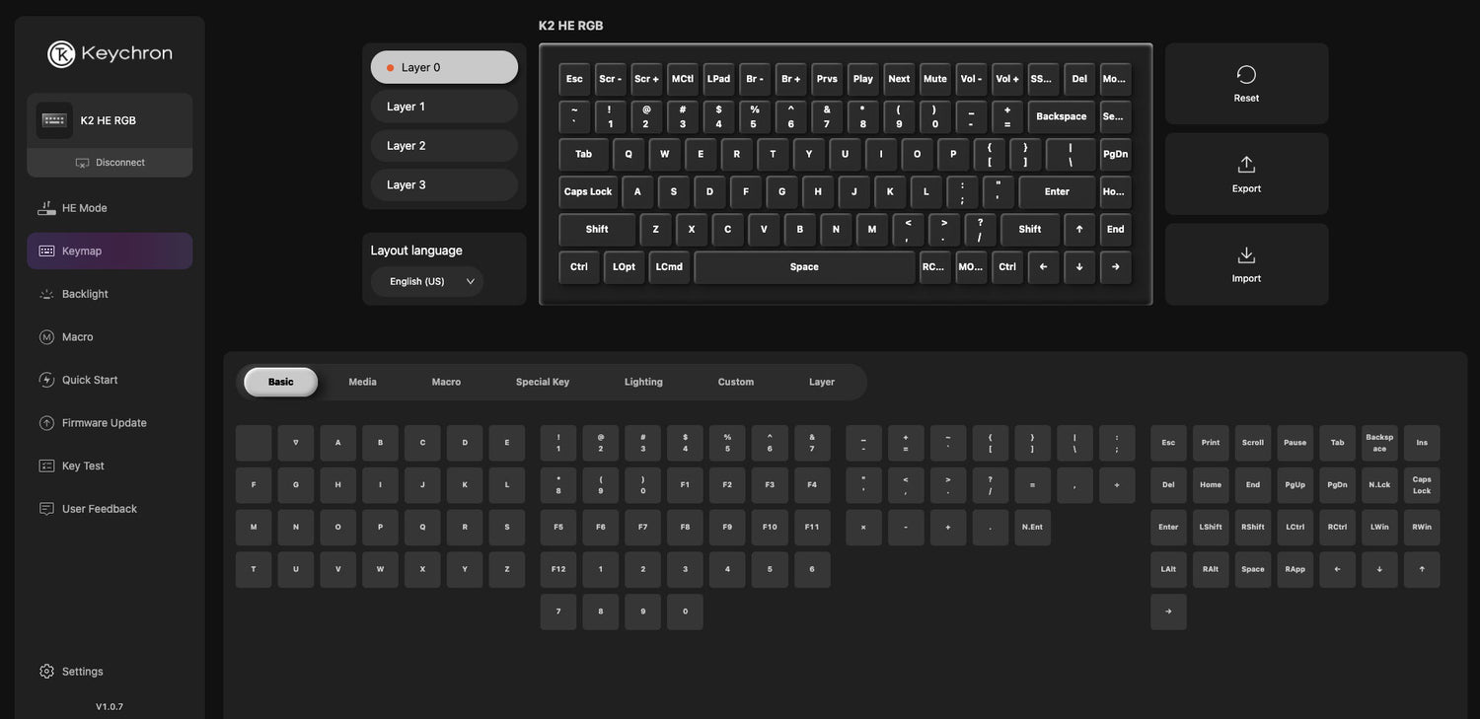The image size is (1480, 719).
Task: Select the Caps Lock key on keyboard
Action: pos(588,191)
